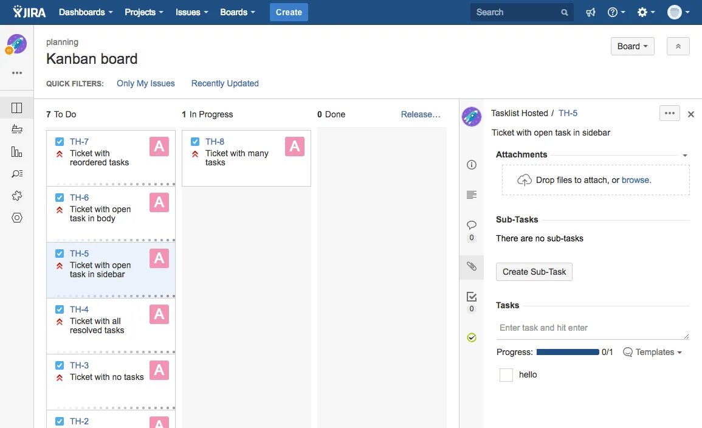
Task: Collapse the board header with chevron button
Action: [x=678, y=46]
